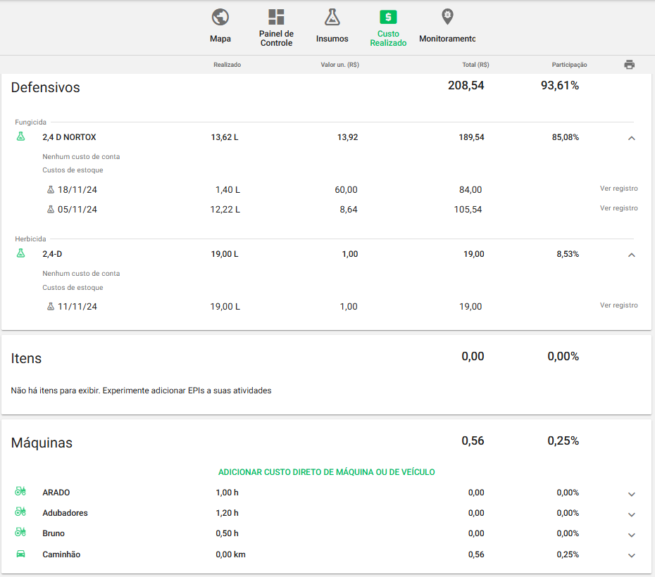Image resolution: width=655 pixels, height=577 pixels.
Task: Click the vehicle icon beside Caminhão
Action: point(21,554)
